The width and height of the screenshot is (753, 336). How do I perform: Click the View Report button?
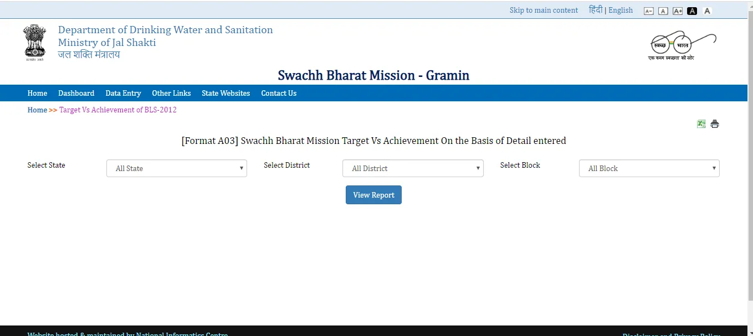[x=373, y=195]
